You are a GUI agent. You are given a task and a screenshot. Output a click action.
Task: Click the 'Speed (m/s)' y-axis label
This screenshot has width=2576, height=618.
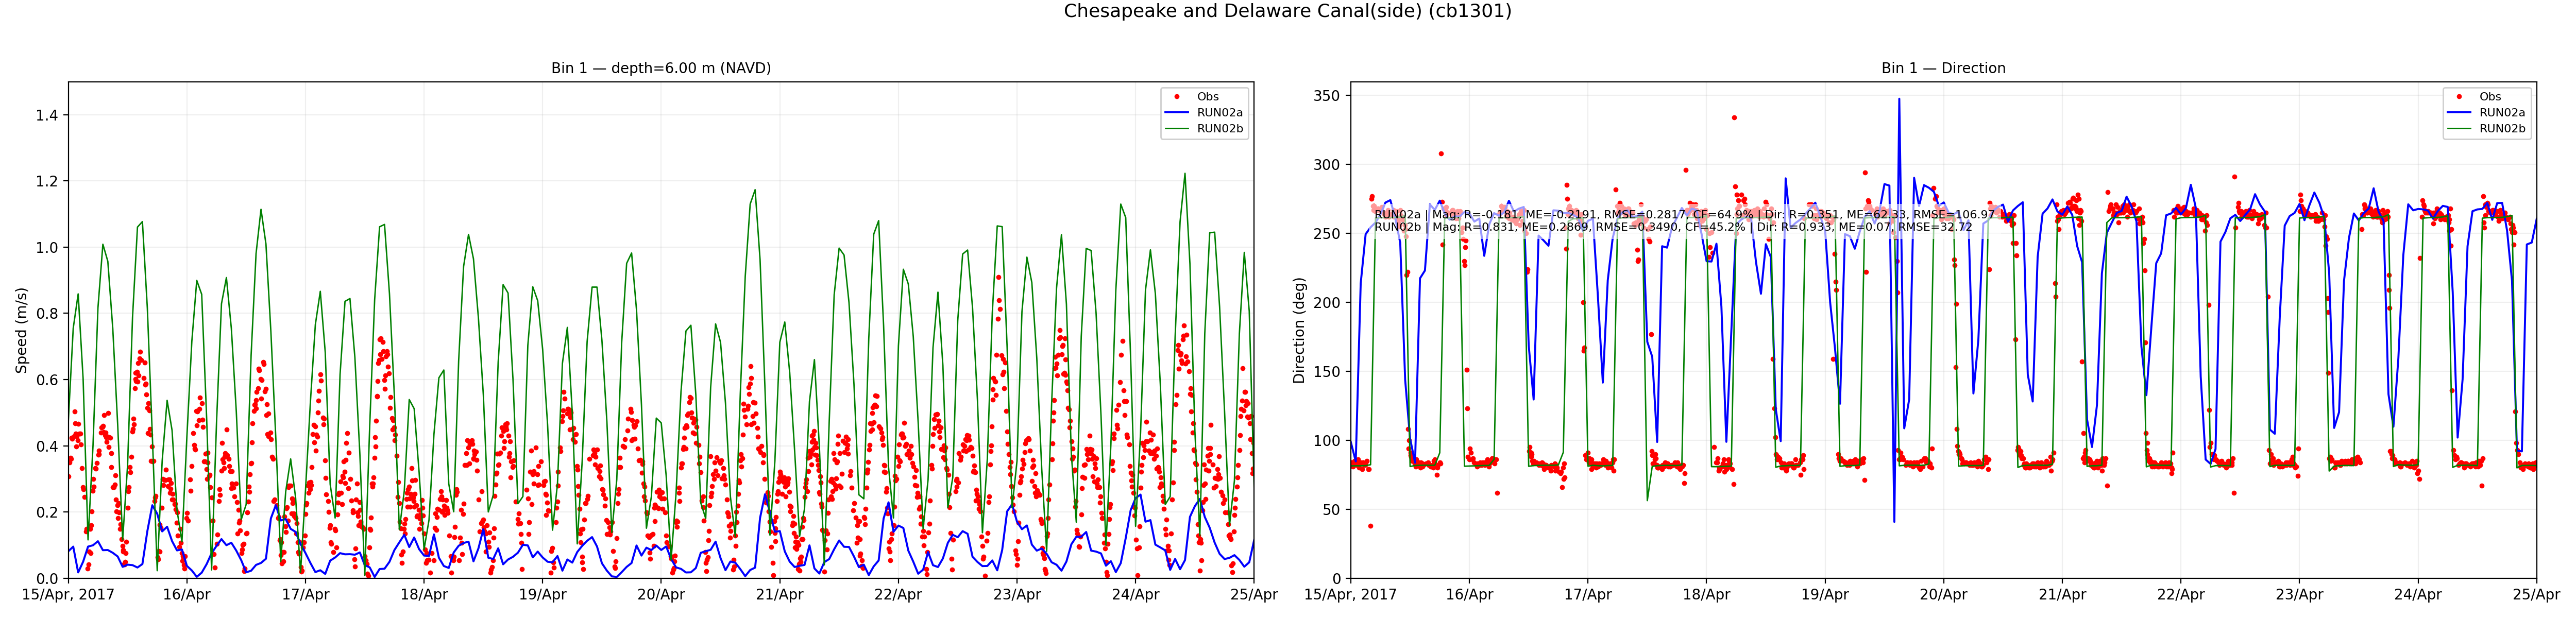tap(21, 330)
